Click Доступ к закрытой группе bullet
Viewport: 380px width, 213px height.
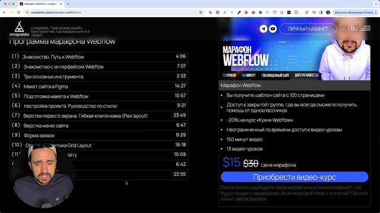point(292,108)
